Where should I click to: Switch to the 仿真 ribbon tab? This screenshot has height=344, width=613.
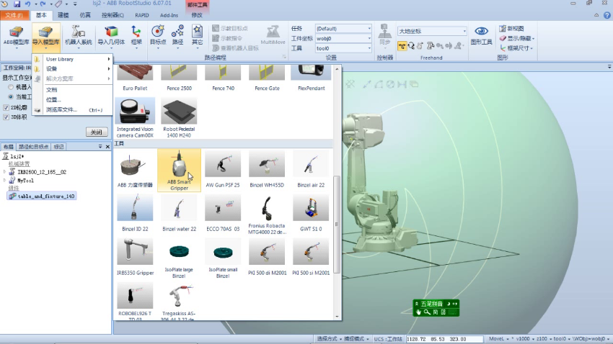point(85,15)
